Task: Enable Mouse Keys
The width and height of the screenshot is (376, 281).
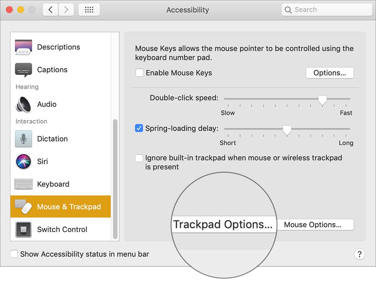Action: point(139,73)
